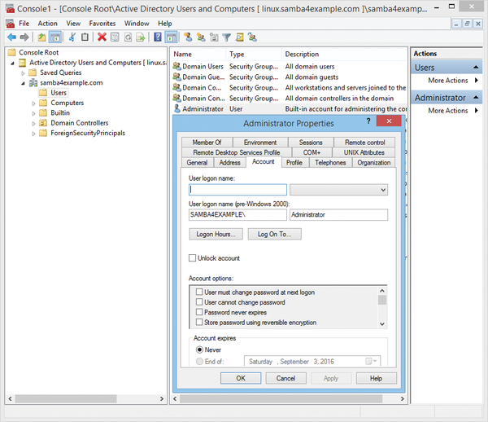Switch to the Member Of tab
The width and height of the screenshot is (488, 422).
point(207,142)
